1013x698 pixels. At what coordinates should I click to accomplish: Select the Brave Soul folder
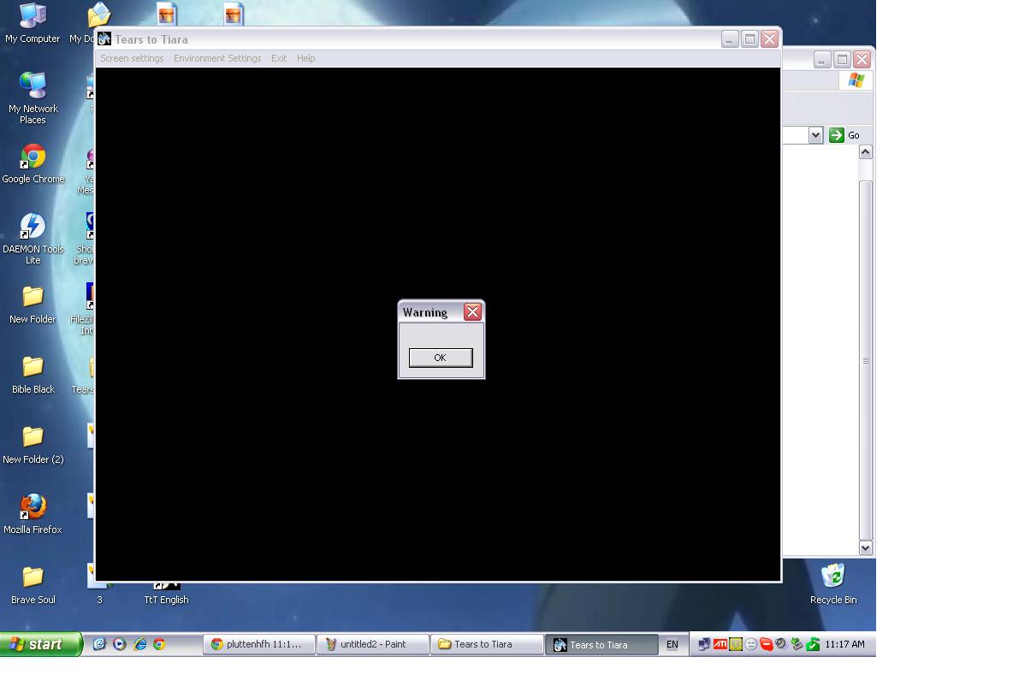click(x=33, y=585)
